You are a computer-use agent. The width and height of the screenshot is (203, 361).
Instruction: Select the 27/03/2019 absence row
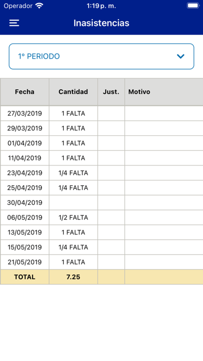(x=102, y=114)
